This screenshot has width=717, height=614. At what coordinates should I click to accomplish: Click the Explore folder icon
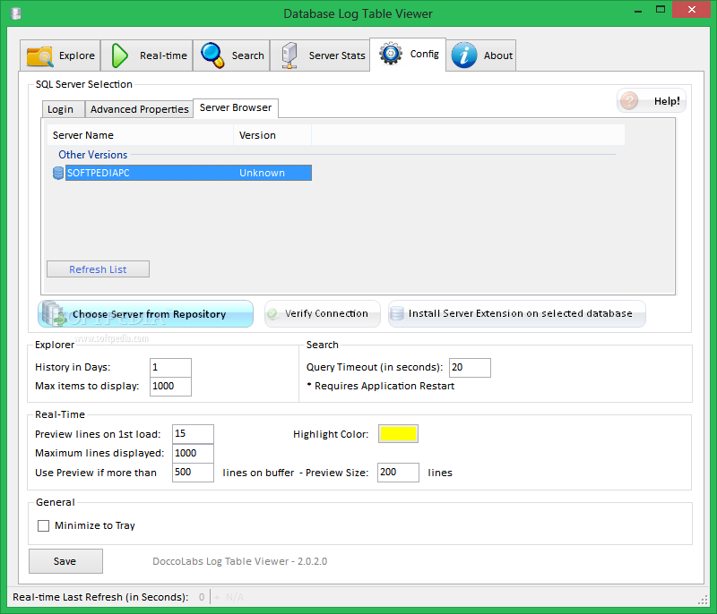click(x=39, y=56)
